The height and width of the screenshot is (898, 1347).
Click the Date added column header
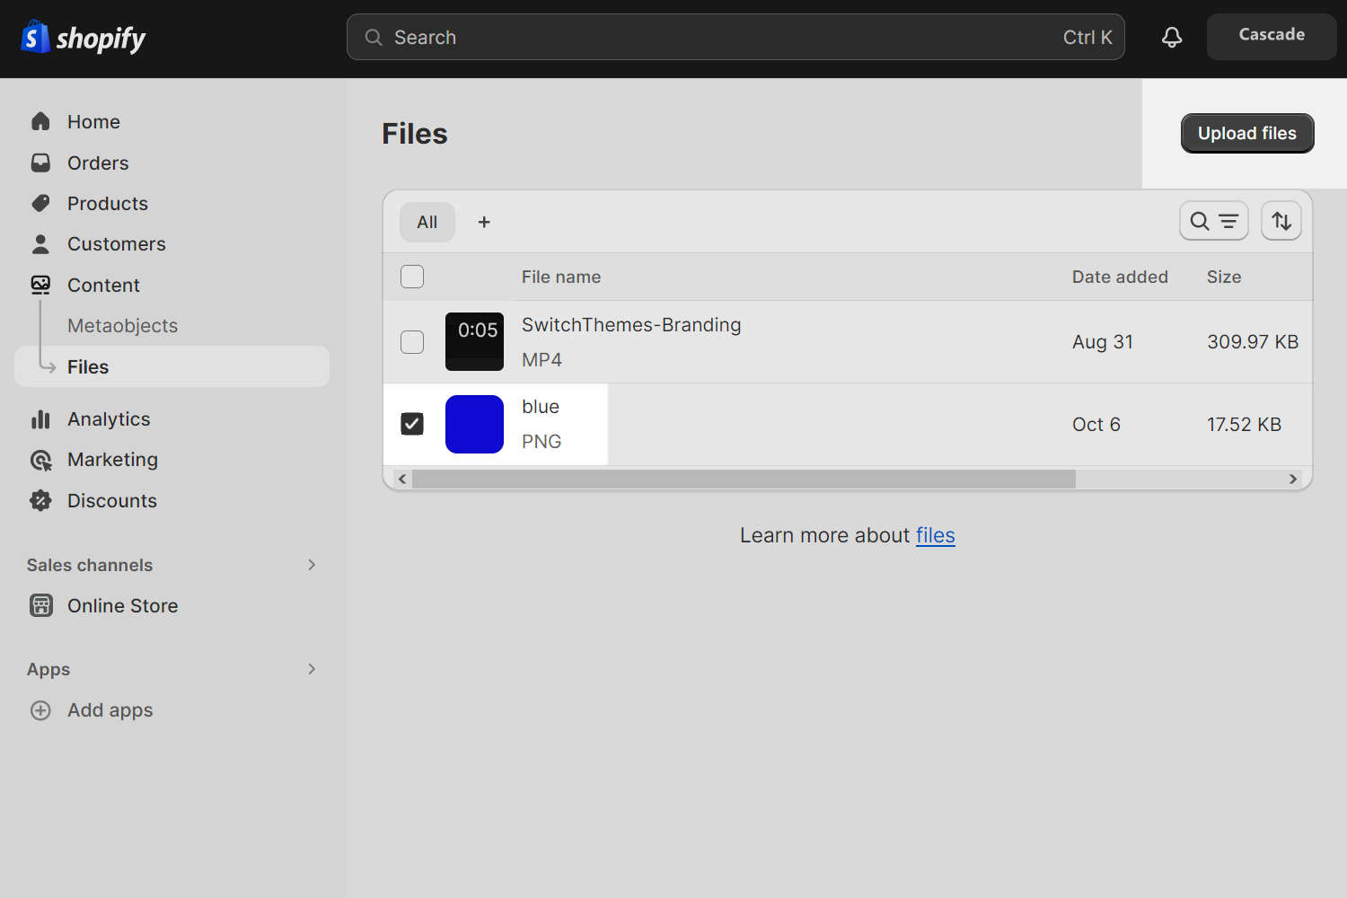coord(1120,277)
